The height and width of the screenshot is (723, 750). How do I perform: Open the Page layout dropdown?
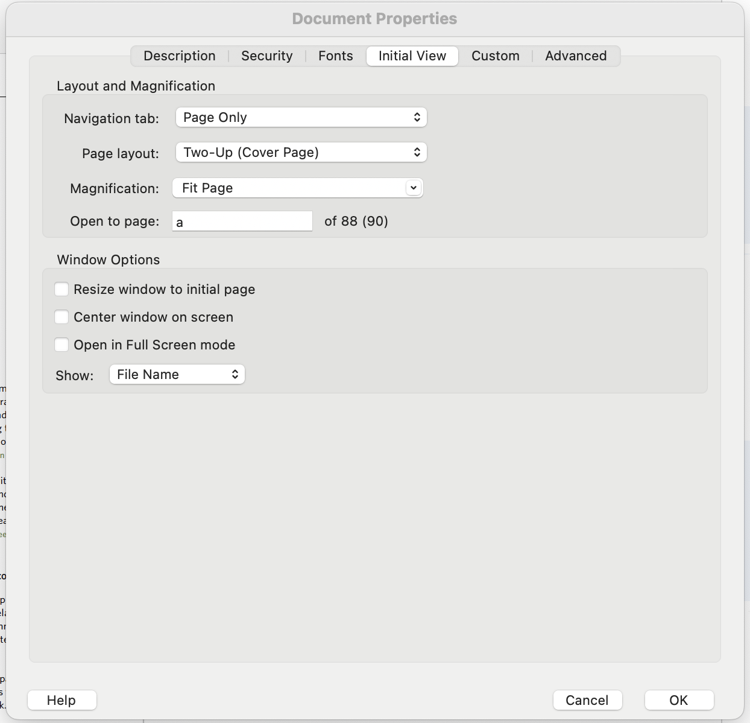click(301, 152)
